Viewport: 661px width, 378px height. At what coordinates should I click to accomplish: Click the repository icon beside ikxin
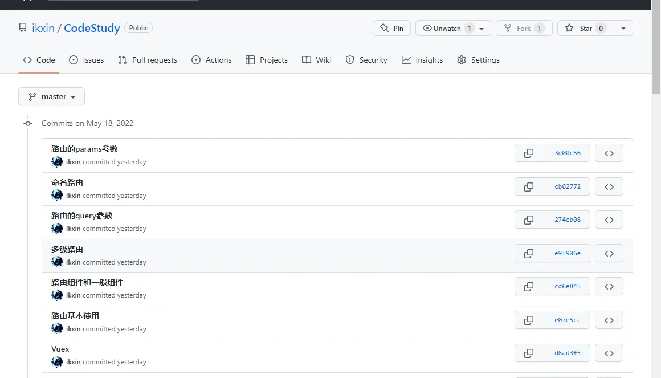coord(23,28)
